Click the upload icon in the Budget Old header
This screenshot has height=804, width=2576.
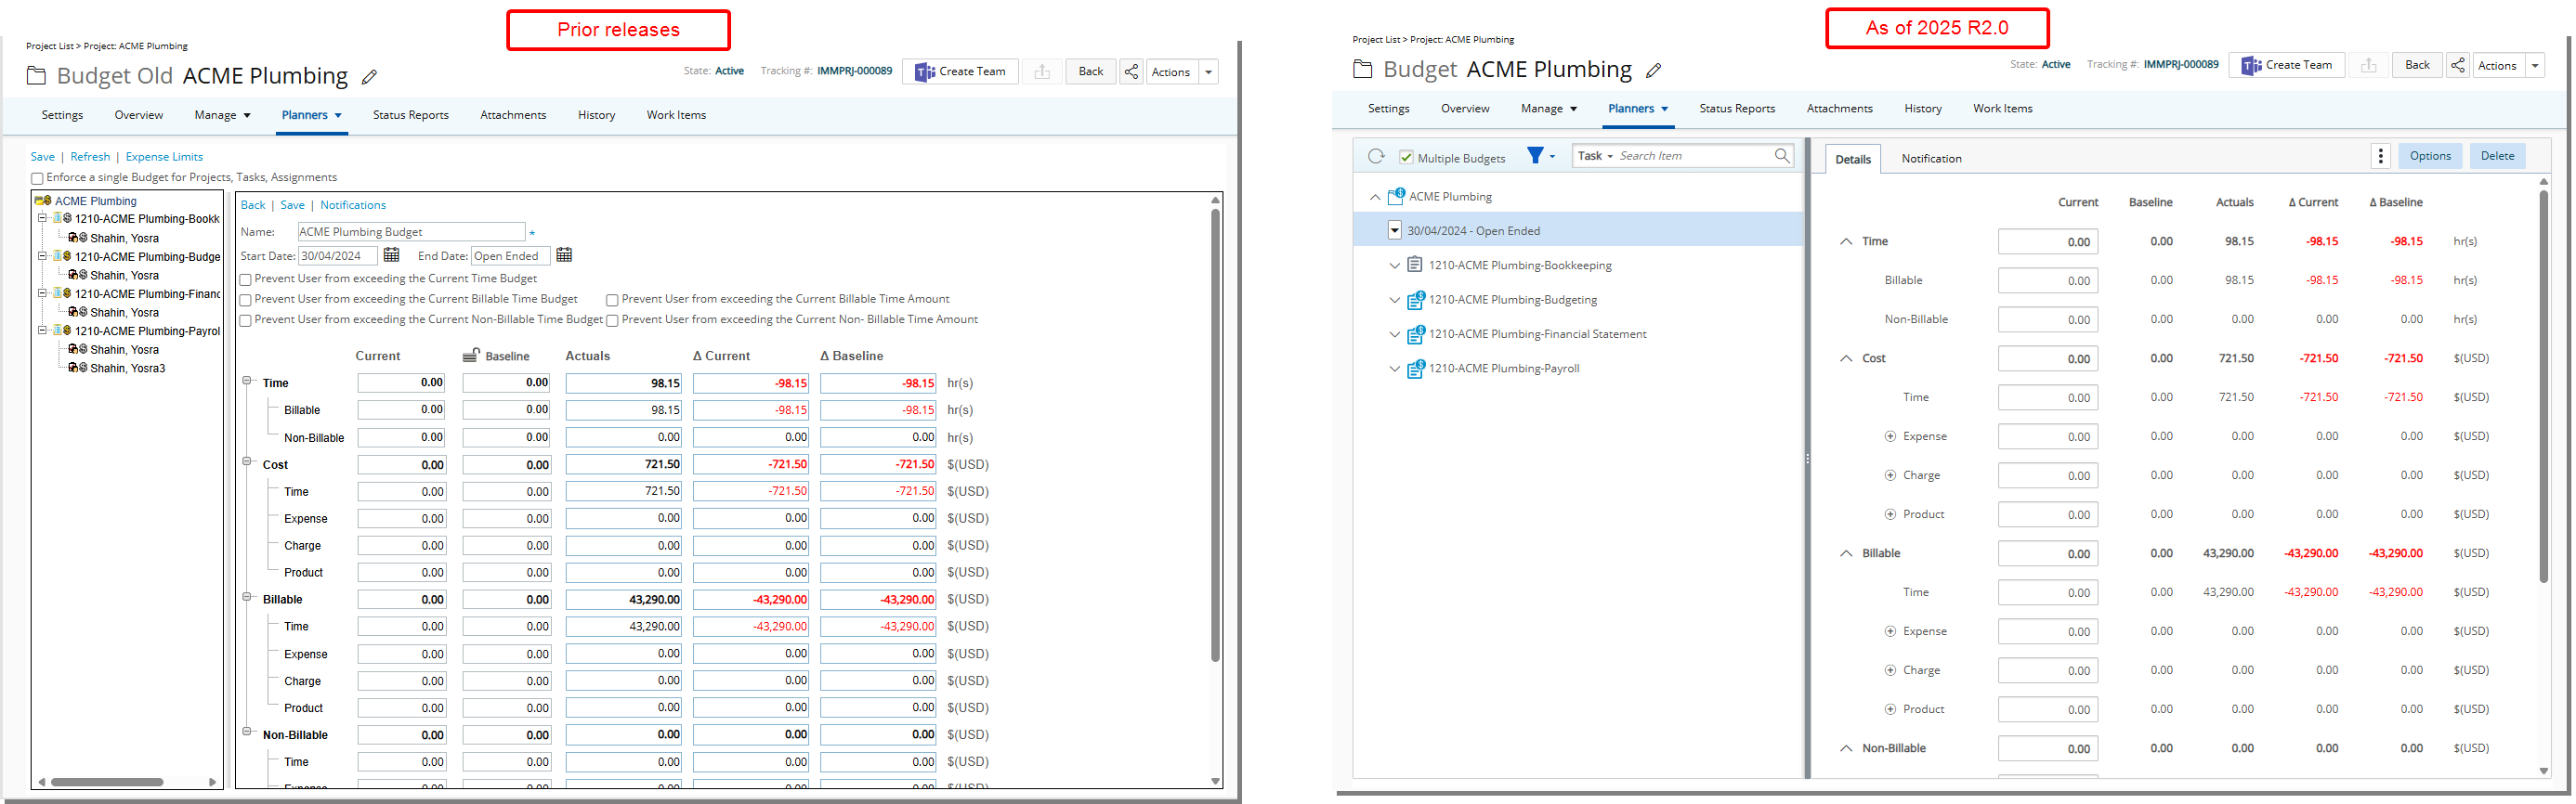pos(1042,72)
